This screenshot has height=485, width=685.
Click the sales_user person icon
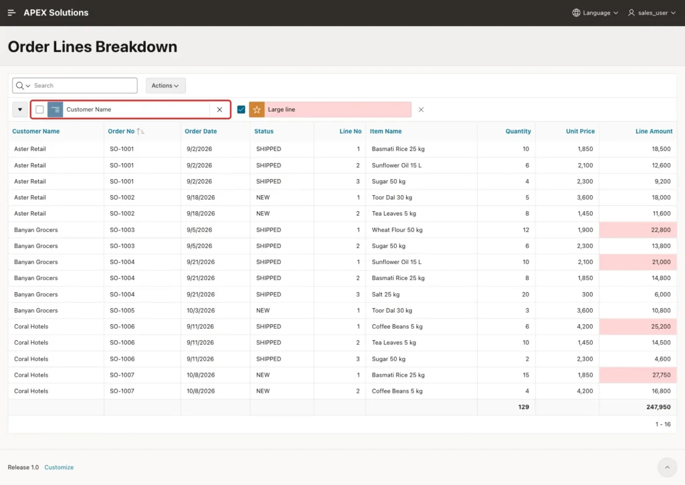pos(631,13)
